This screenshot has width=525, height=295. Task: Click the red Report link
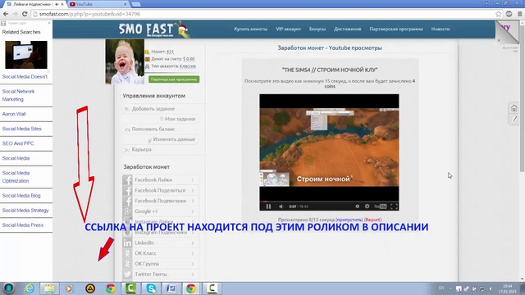point(372,220)
